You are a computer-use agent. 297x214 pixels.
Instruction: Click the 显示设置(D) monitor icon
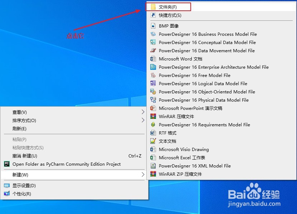pos(7,186)
